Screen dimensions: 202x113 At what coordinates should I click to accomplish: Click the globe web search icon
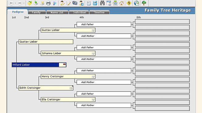tap(137, 3)
